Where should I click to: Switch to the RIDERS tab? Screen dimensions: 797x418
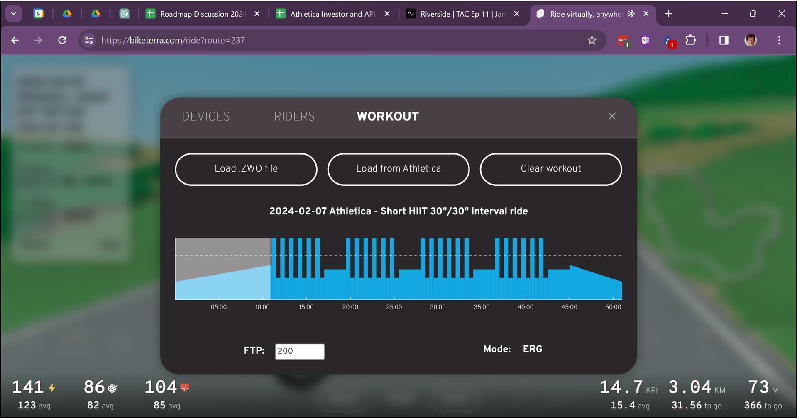[x=294, y=116]
